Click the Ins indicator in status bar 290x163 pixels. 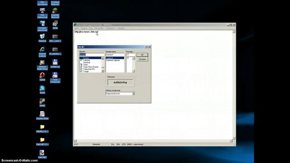[113, 144]
